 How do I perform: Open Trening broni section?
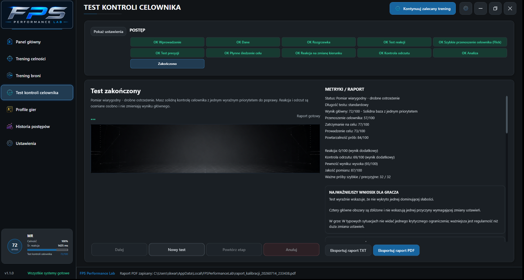37,76
